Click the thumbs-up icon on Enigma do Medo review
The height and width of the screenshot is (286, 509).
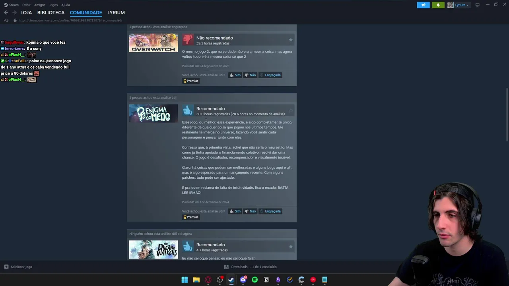click(188, 110)
